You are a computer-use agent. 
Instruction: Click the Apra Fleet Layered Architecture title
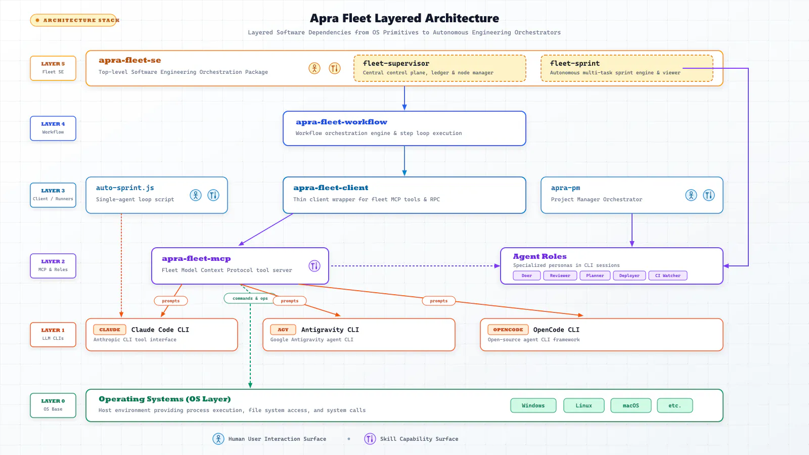coord(404,18)
